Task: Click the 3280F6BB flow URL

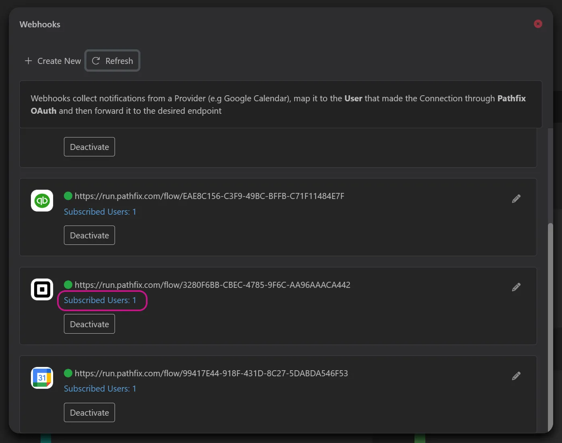Action: [x=212, y=285]
